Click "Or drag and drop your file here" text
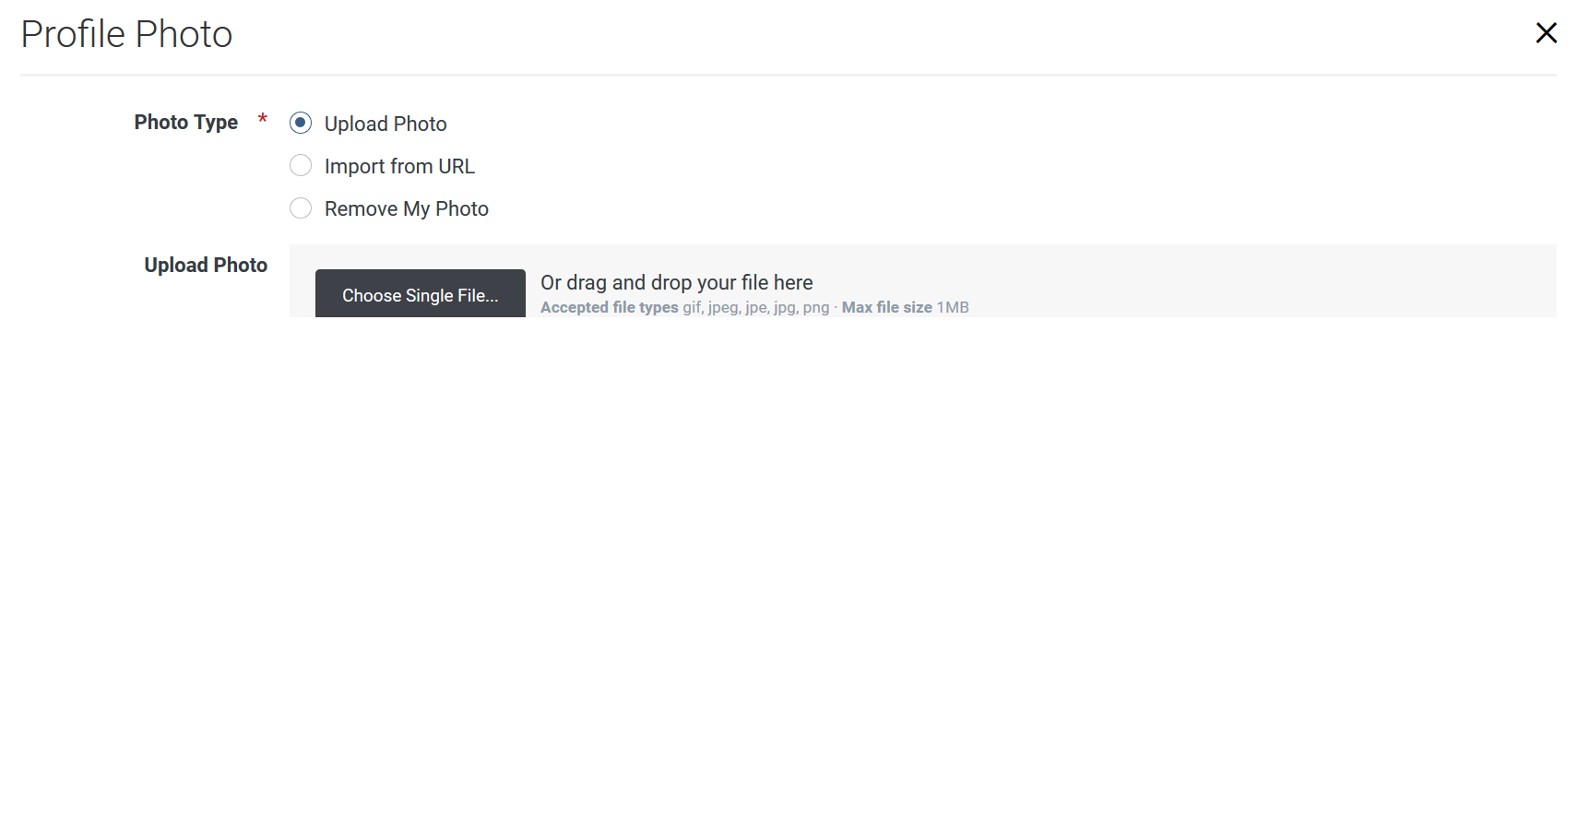 [676, 282]
